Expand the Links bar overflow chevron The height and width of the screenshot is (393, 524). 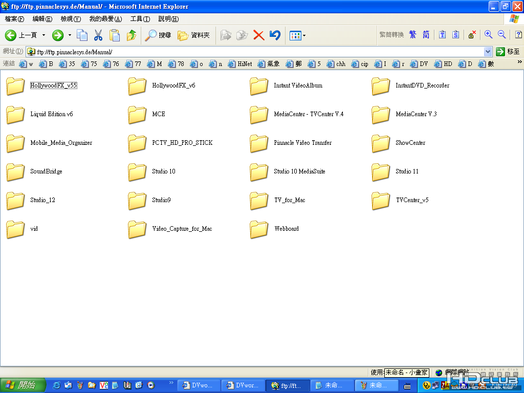pyautogui.click(x=519, y=62)
